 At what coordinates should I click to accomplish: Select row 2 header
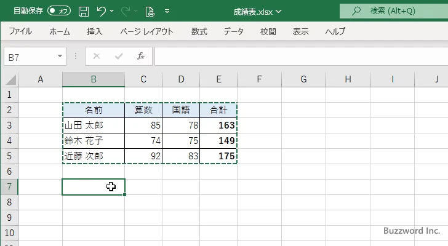click(x=9, y=110)
